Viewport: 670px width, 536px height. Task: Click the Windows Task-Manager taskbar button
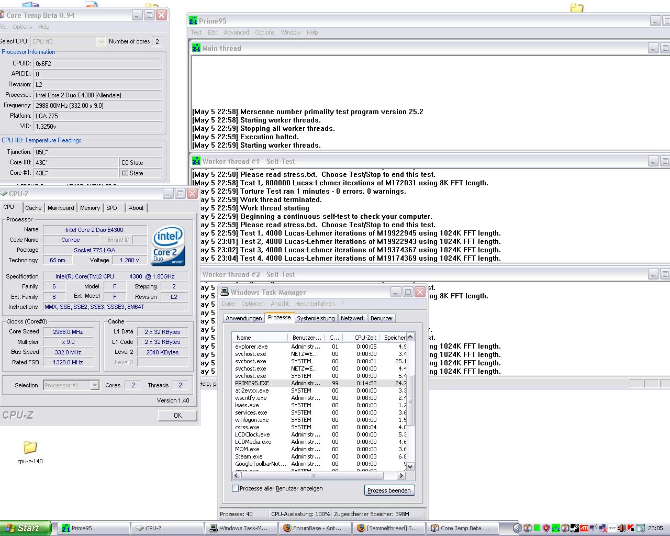tap(241, 528)
